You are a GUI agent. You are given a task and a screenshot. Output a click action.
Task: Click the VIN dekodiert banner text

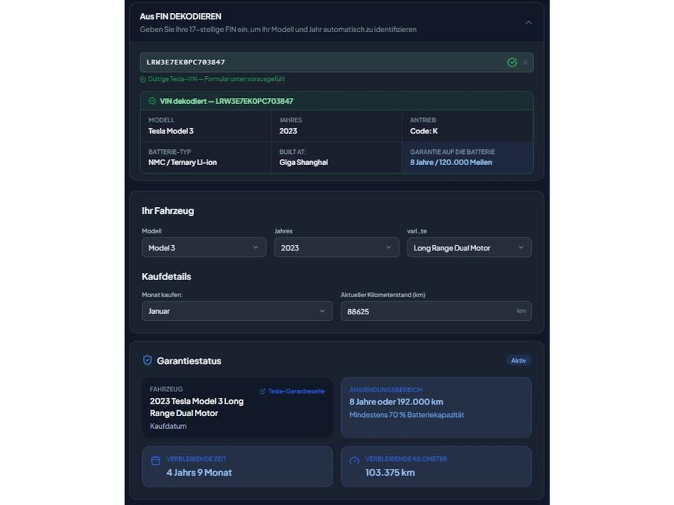coord(226,101)
